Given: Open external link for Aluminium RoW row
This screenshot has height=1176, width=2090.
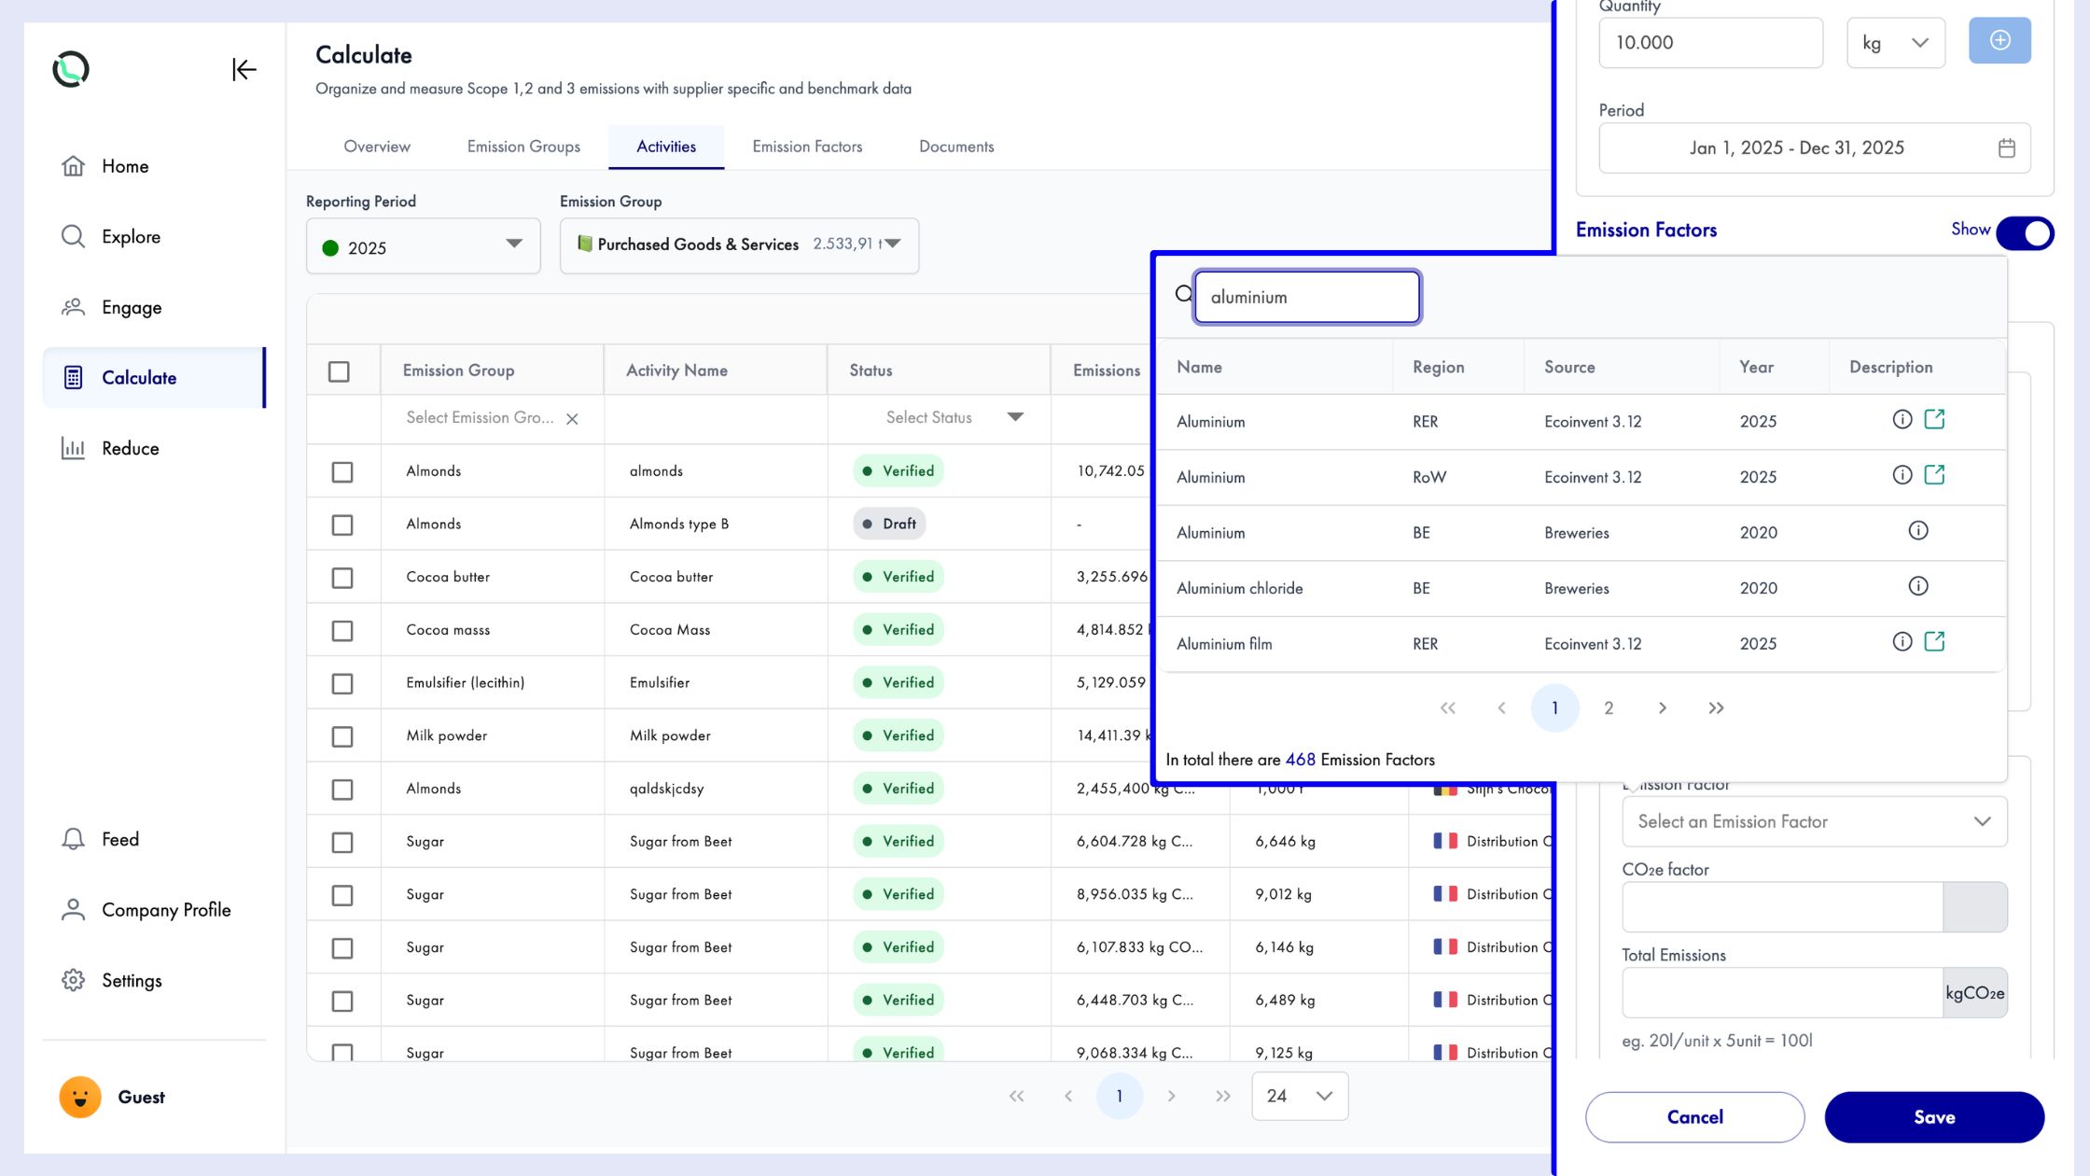Looking at the screenshot, I should (x=1934, y=475).
